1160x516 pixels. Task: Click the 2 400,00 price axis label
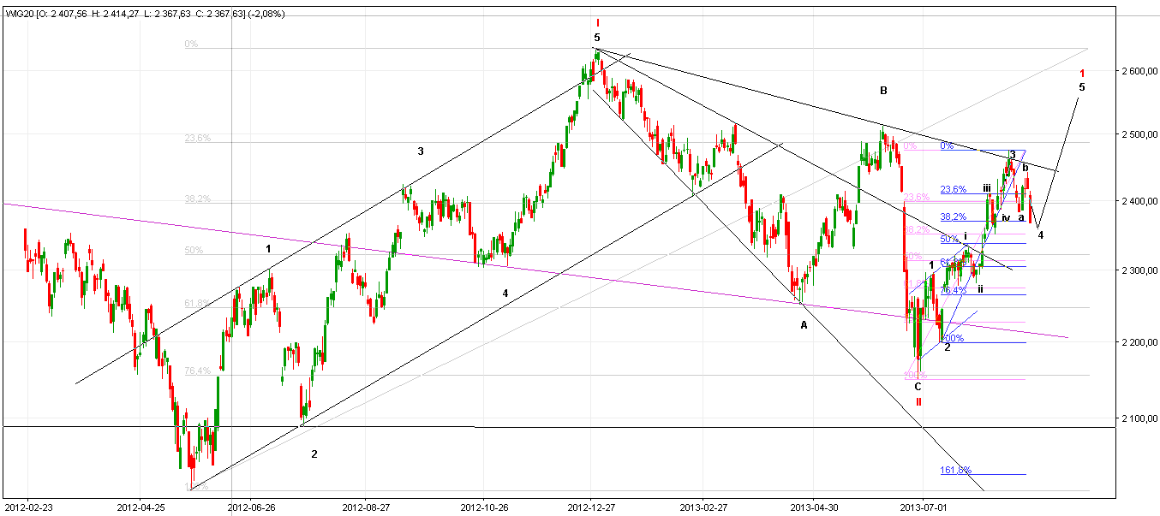click(1140, 202)
